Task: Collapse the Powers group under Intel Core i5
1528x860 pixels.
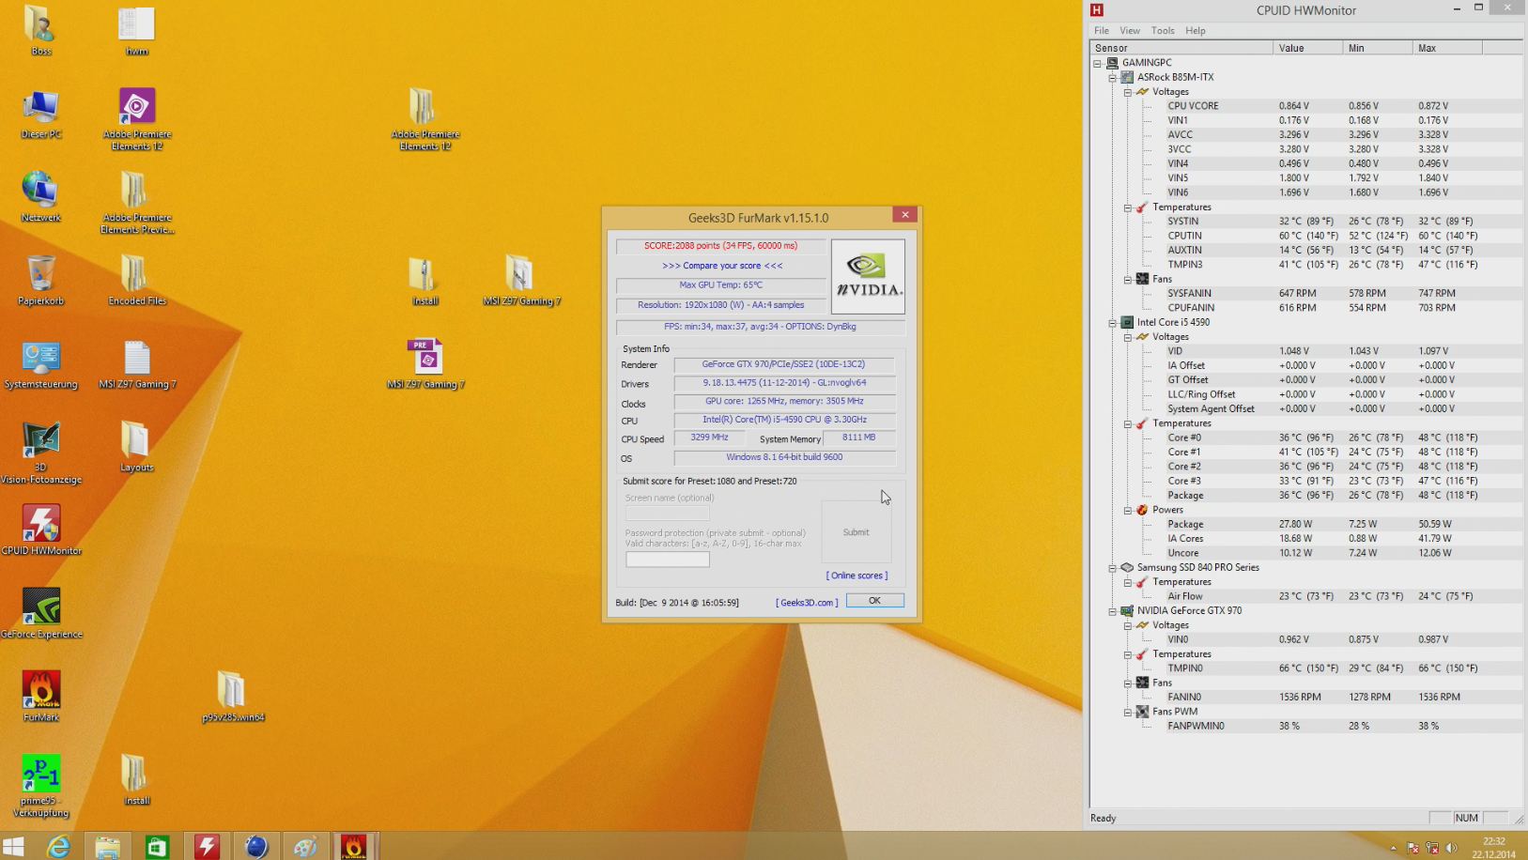Action: point(1127,510)
